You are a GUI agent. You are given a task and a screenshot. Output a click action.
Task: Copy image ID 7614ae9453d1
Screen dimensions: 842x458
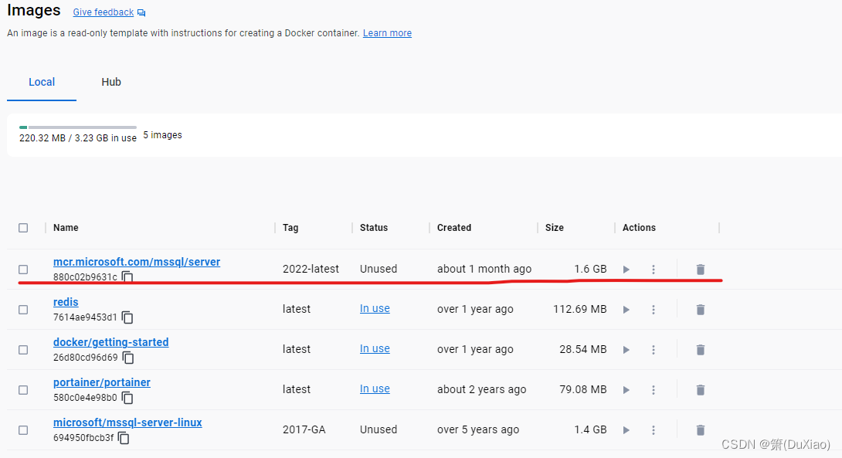pyautogui.click(x=127, y=317)
